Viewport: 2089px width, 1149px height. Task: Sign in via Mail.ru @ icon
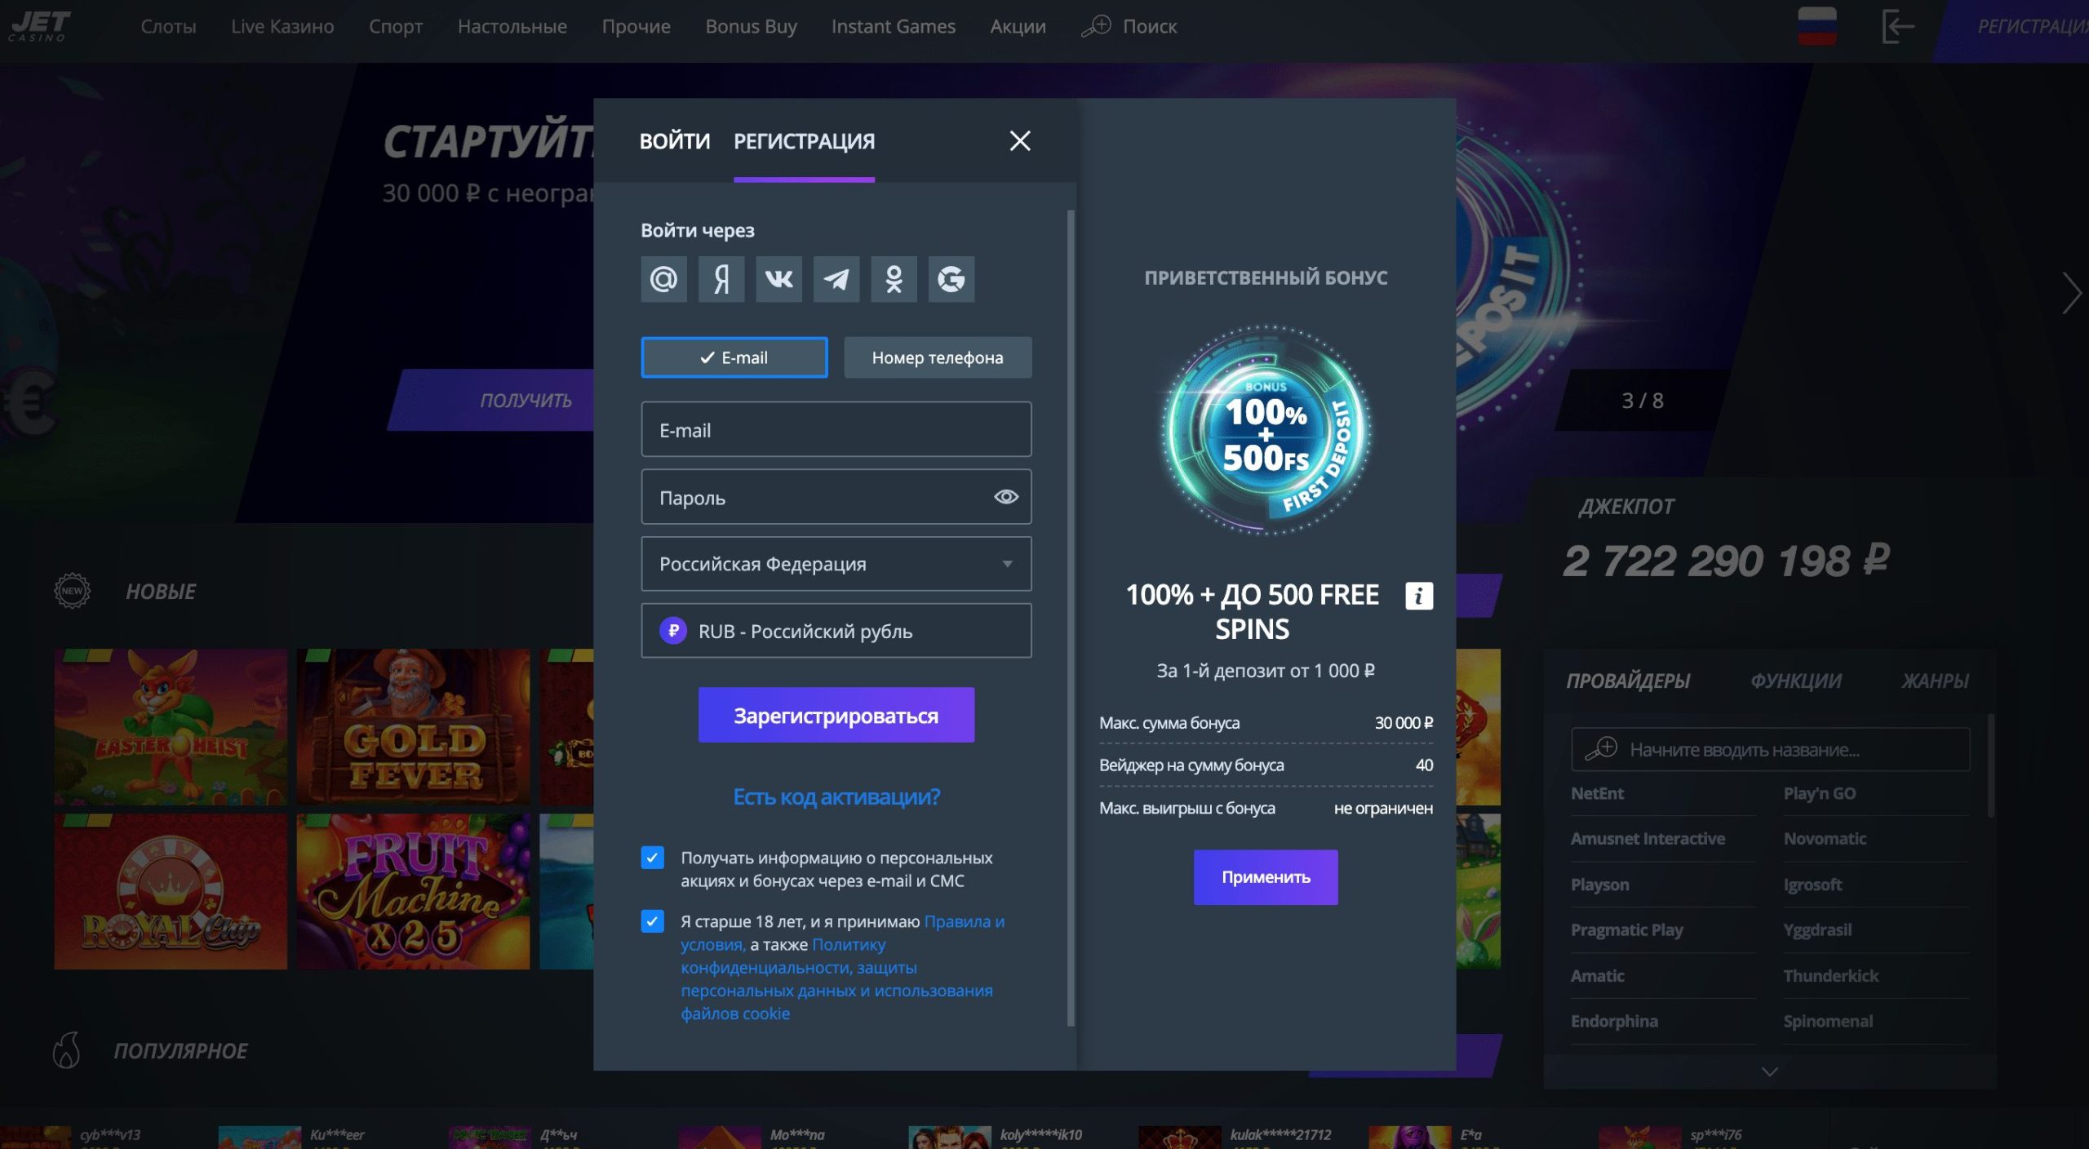pos(663,279)
